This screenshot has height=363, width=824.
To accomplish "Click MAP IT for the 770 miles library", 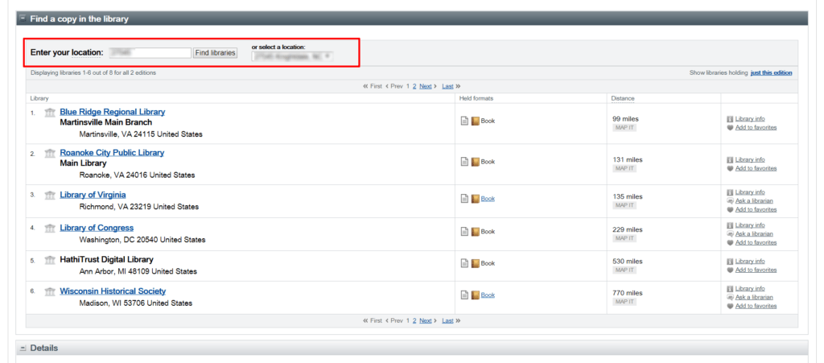I will click(x=624, y=302).
